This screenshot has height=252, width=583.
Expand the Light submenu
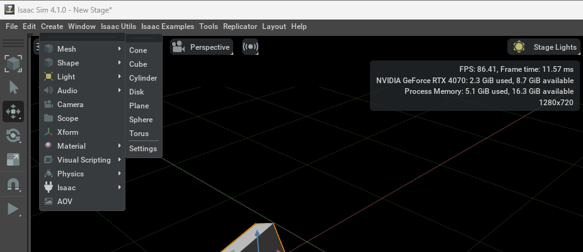point(82,77)
